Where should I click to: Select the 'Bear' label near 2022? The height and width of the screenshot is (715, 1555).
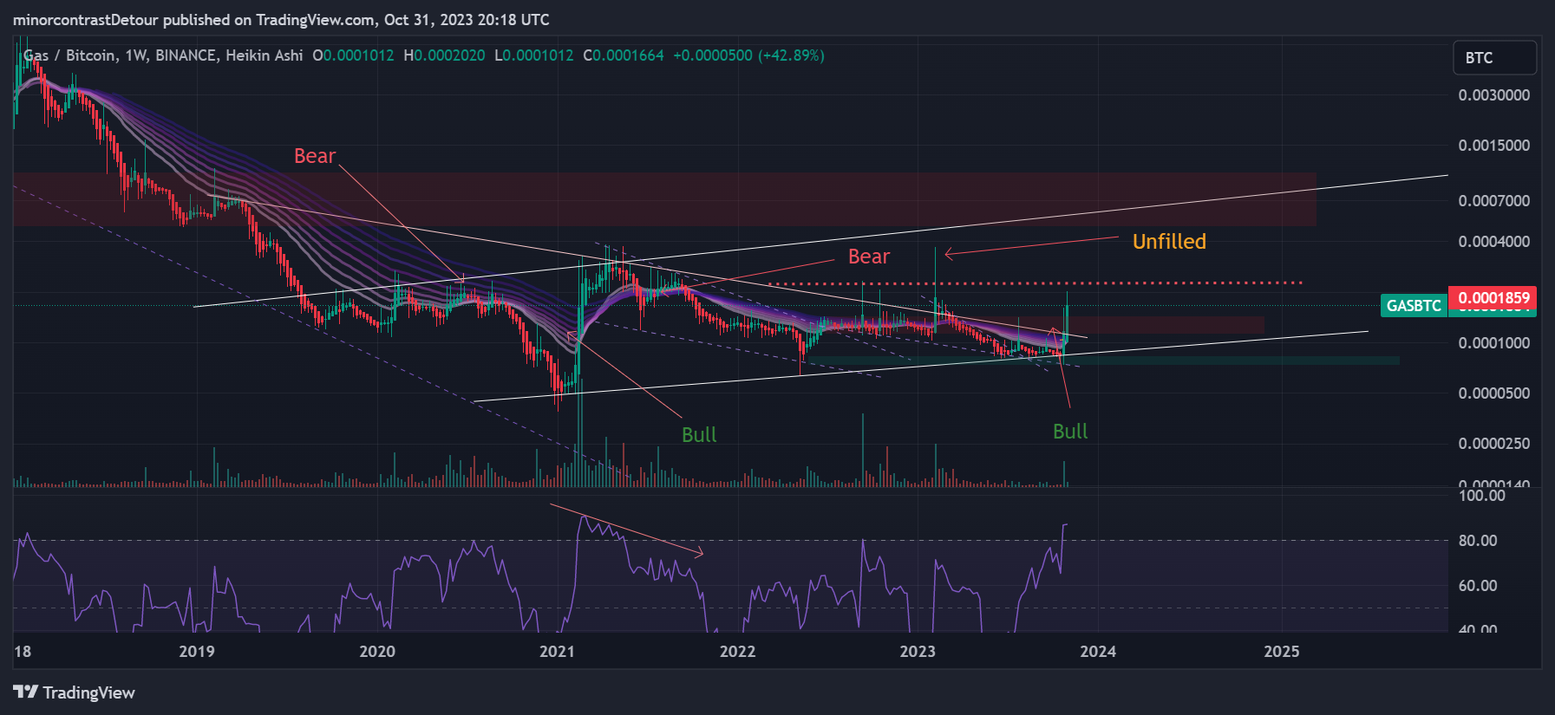(x=869, y=257)
